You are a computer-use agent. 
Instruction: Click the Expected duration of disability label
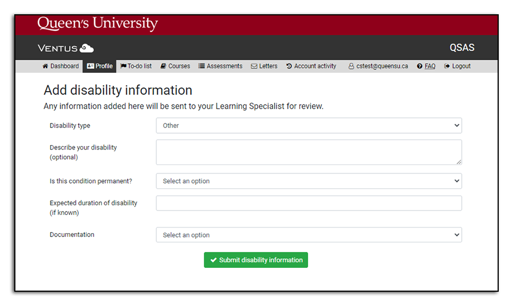[93, 208]
